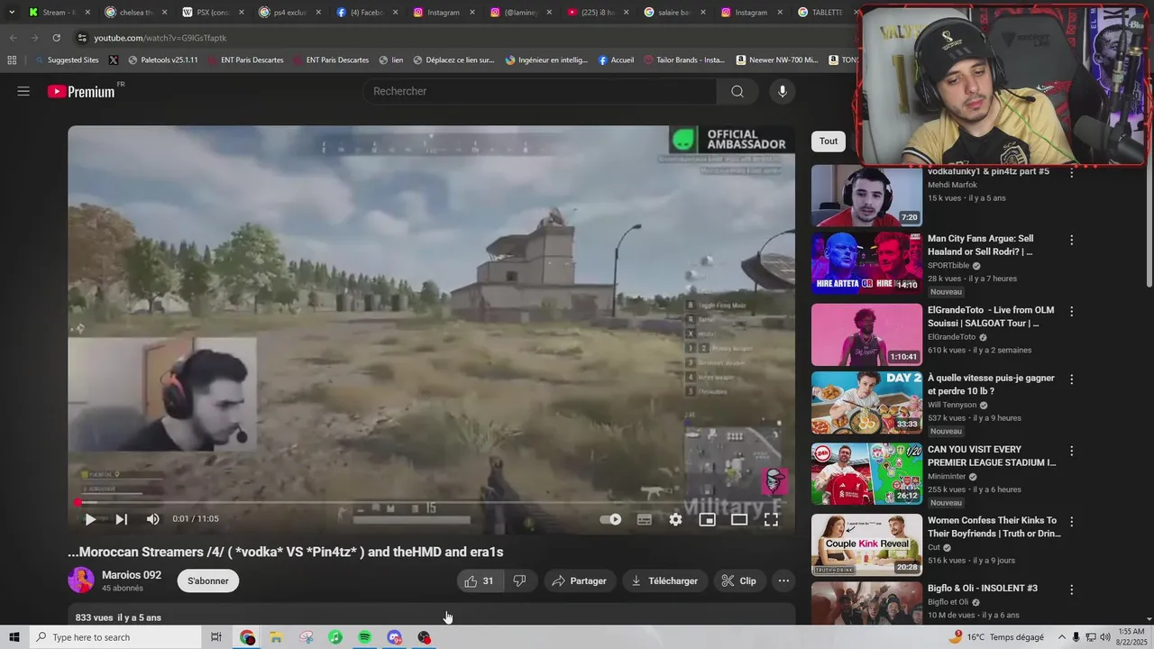Click the search magnifier button

coord(737,91)
